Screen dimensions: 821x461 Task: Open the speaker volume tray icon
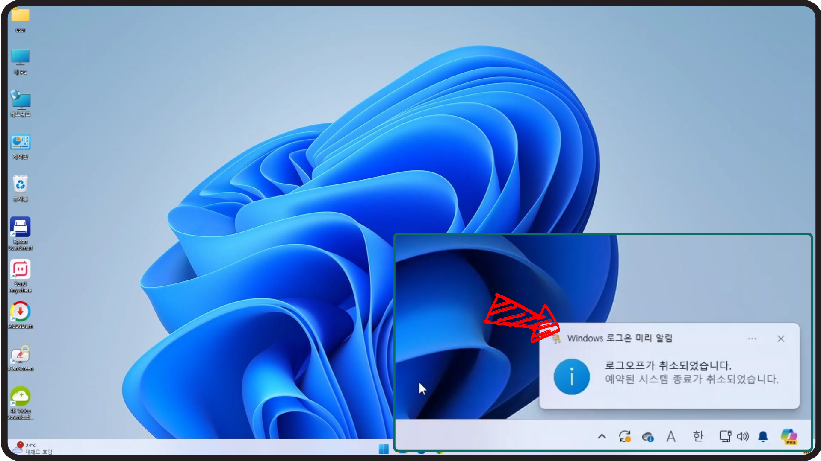tap(743, 436)
